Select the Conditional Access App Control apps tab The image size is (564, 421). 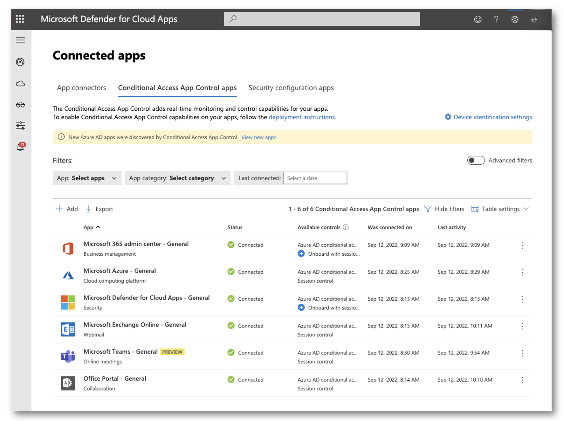[177, 88]
